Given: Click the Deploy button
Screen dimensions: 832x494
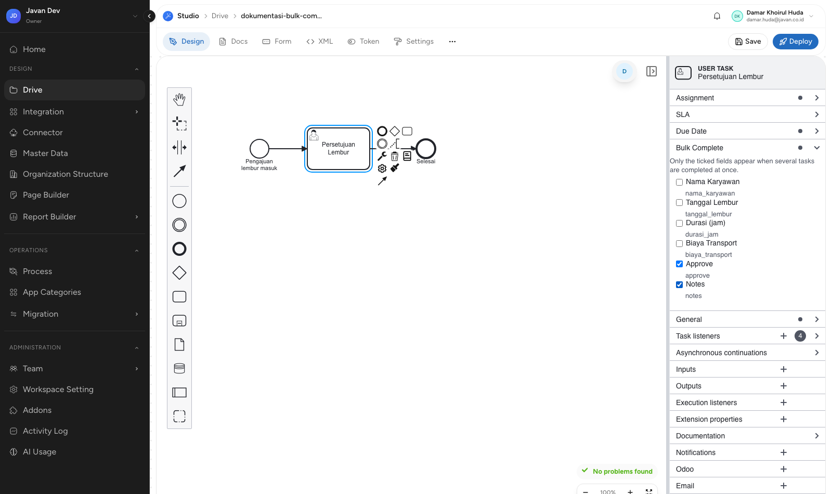Looking at the screenshot, I should coord(796,42).
